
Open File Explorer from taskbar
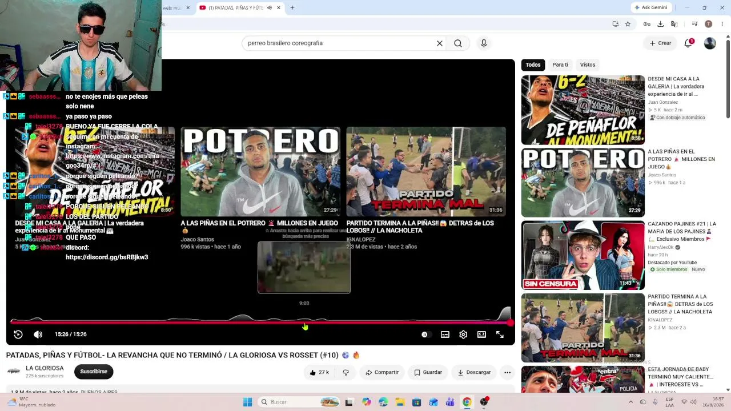pos(400,402)
